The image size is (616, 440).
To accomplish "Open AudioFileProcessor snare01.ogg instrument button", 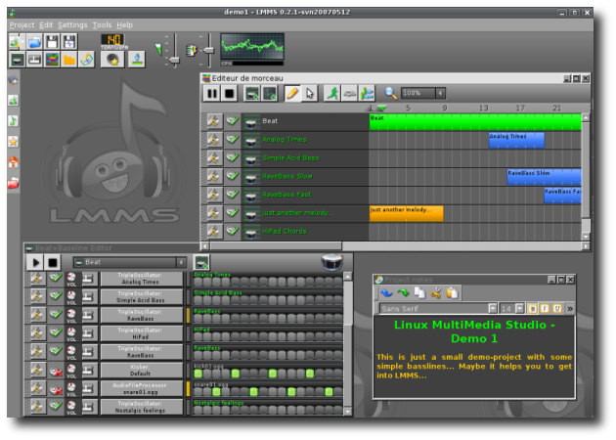I will (142, 388).
